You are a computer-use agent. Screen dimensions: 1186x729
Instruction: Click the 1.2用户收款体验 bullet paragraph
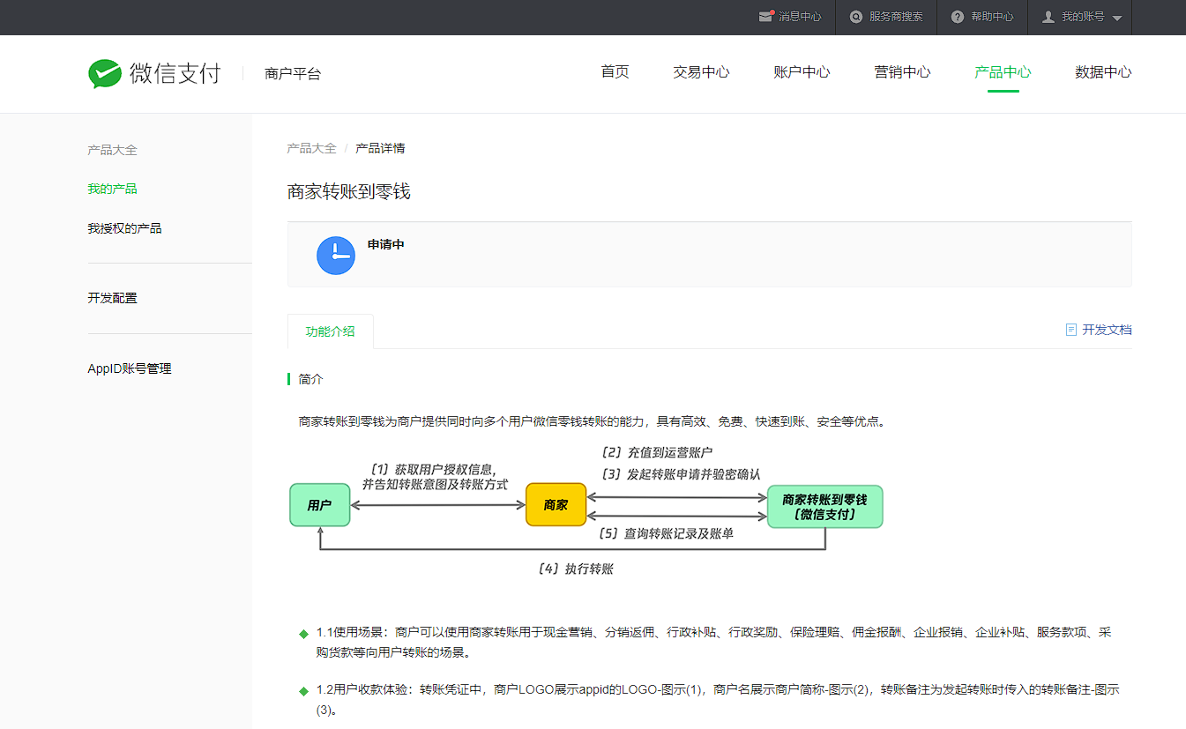[718, 700]
